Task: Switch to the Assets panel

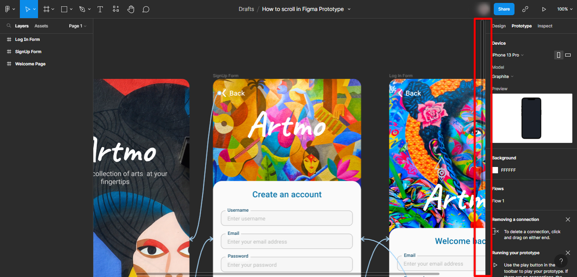Action: point(41,26)
